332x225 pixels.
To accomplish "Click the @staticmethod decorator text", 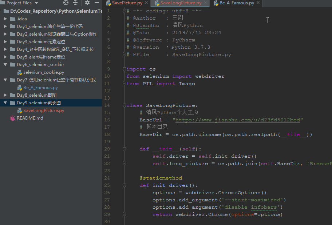I will pos(161,178).
